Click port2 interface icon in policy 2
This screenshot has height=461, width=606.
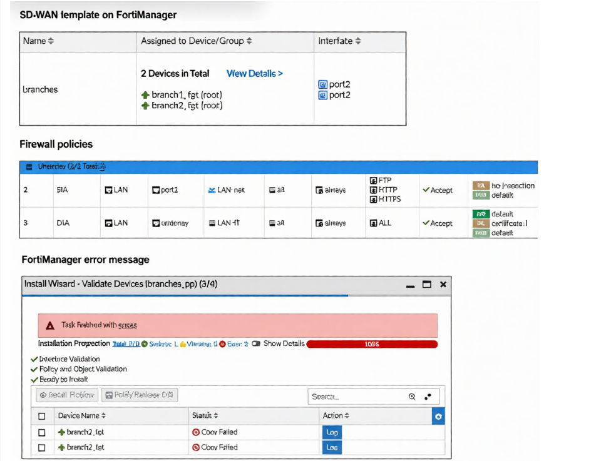[156, 190]
